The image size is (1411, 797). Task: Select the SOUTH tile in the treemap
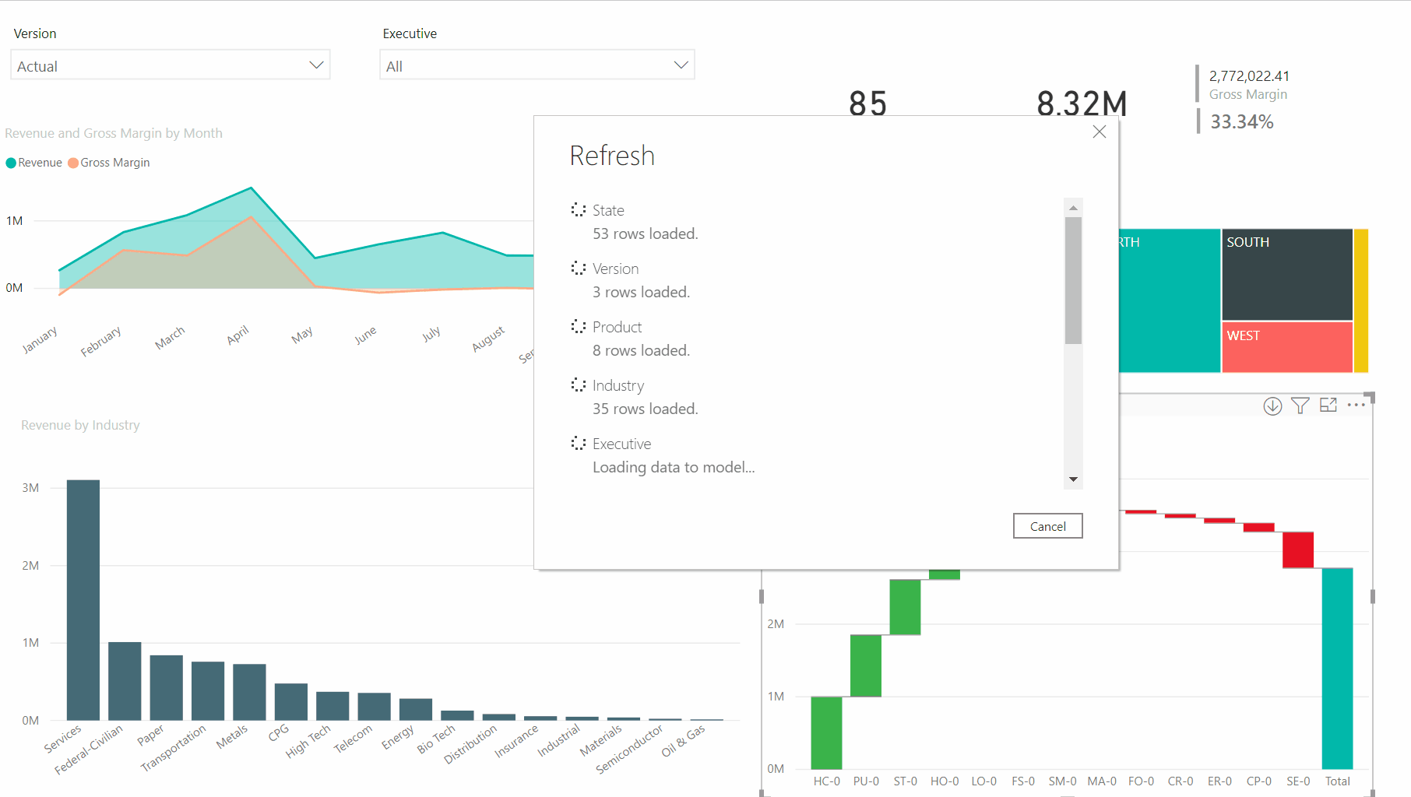(1286, 274)
